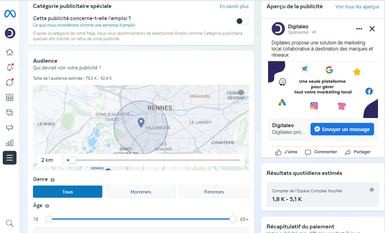Open En savoir plus link
This screenshot has height=233, width=385.
(234, 6)
